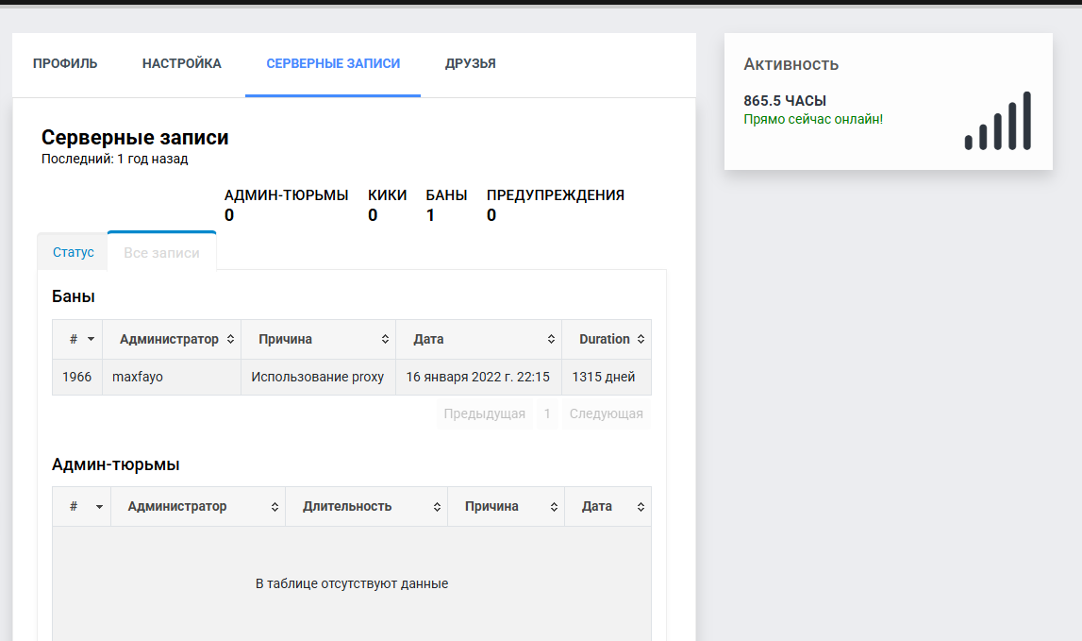Viewport: 1082px width, 641px height.
Task: Sort Админ-тюрьмы by Администратор sort icon
Action: pos(275,507)
